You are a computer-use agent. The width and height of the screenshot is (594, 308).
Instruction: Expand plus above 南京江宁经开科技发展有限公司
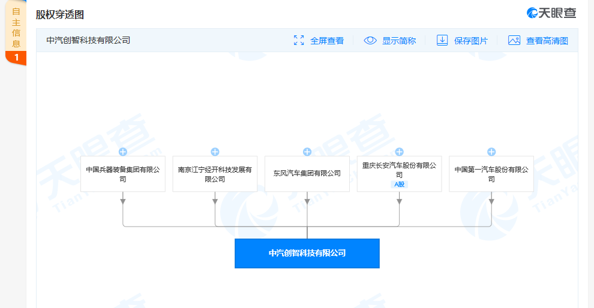click(215, 152)
